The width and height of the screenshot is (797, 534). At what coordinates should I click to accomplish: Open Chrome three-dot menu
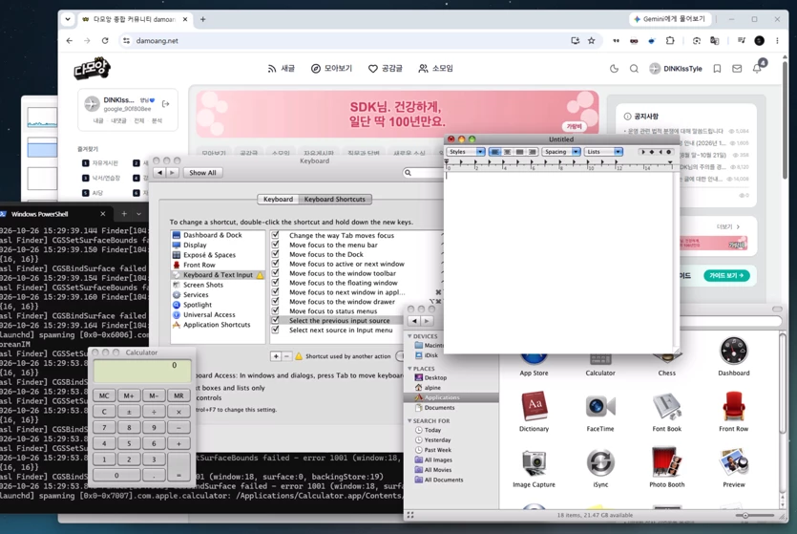(x=777, y=41)
